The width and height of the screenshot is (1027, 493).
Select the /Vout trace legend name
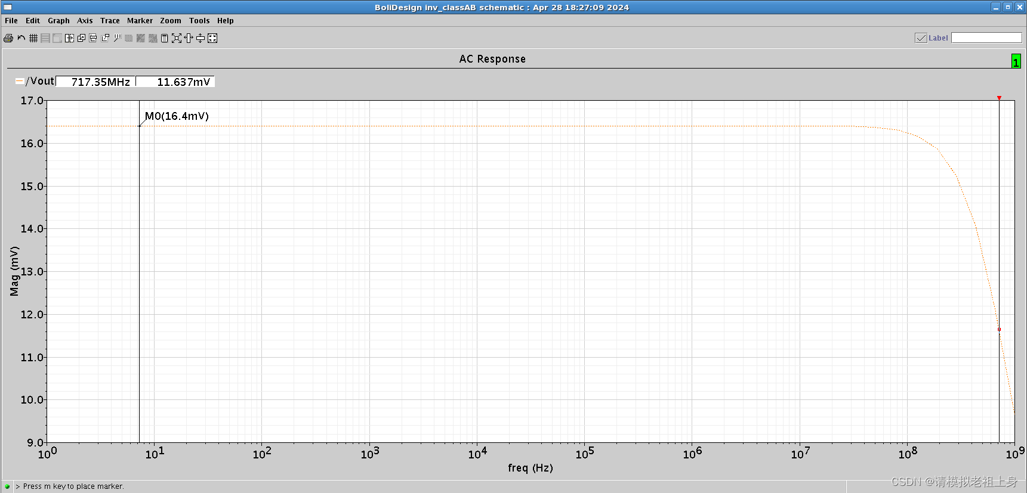(x=40, y=81)
